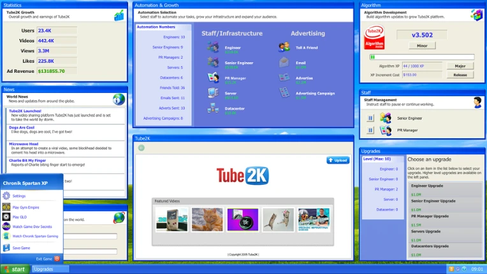Click the Charlie Bit My Finger headline
This screenshot has height=274, width=487.
click(x=27, y=161)
